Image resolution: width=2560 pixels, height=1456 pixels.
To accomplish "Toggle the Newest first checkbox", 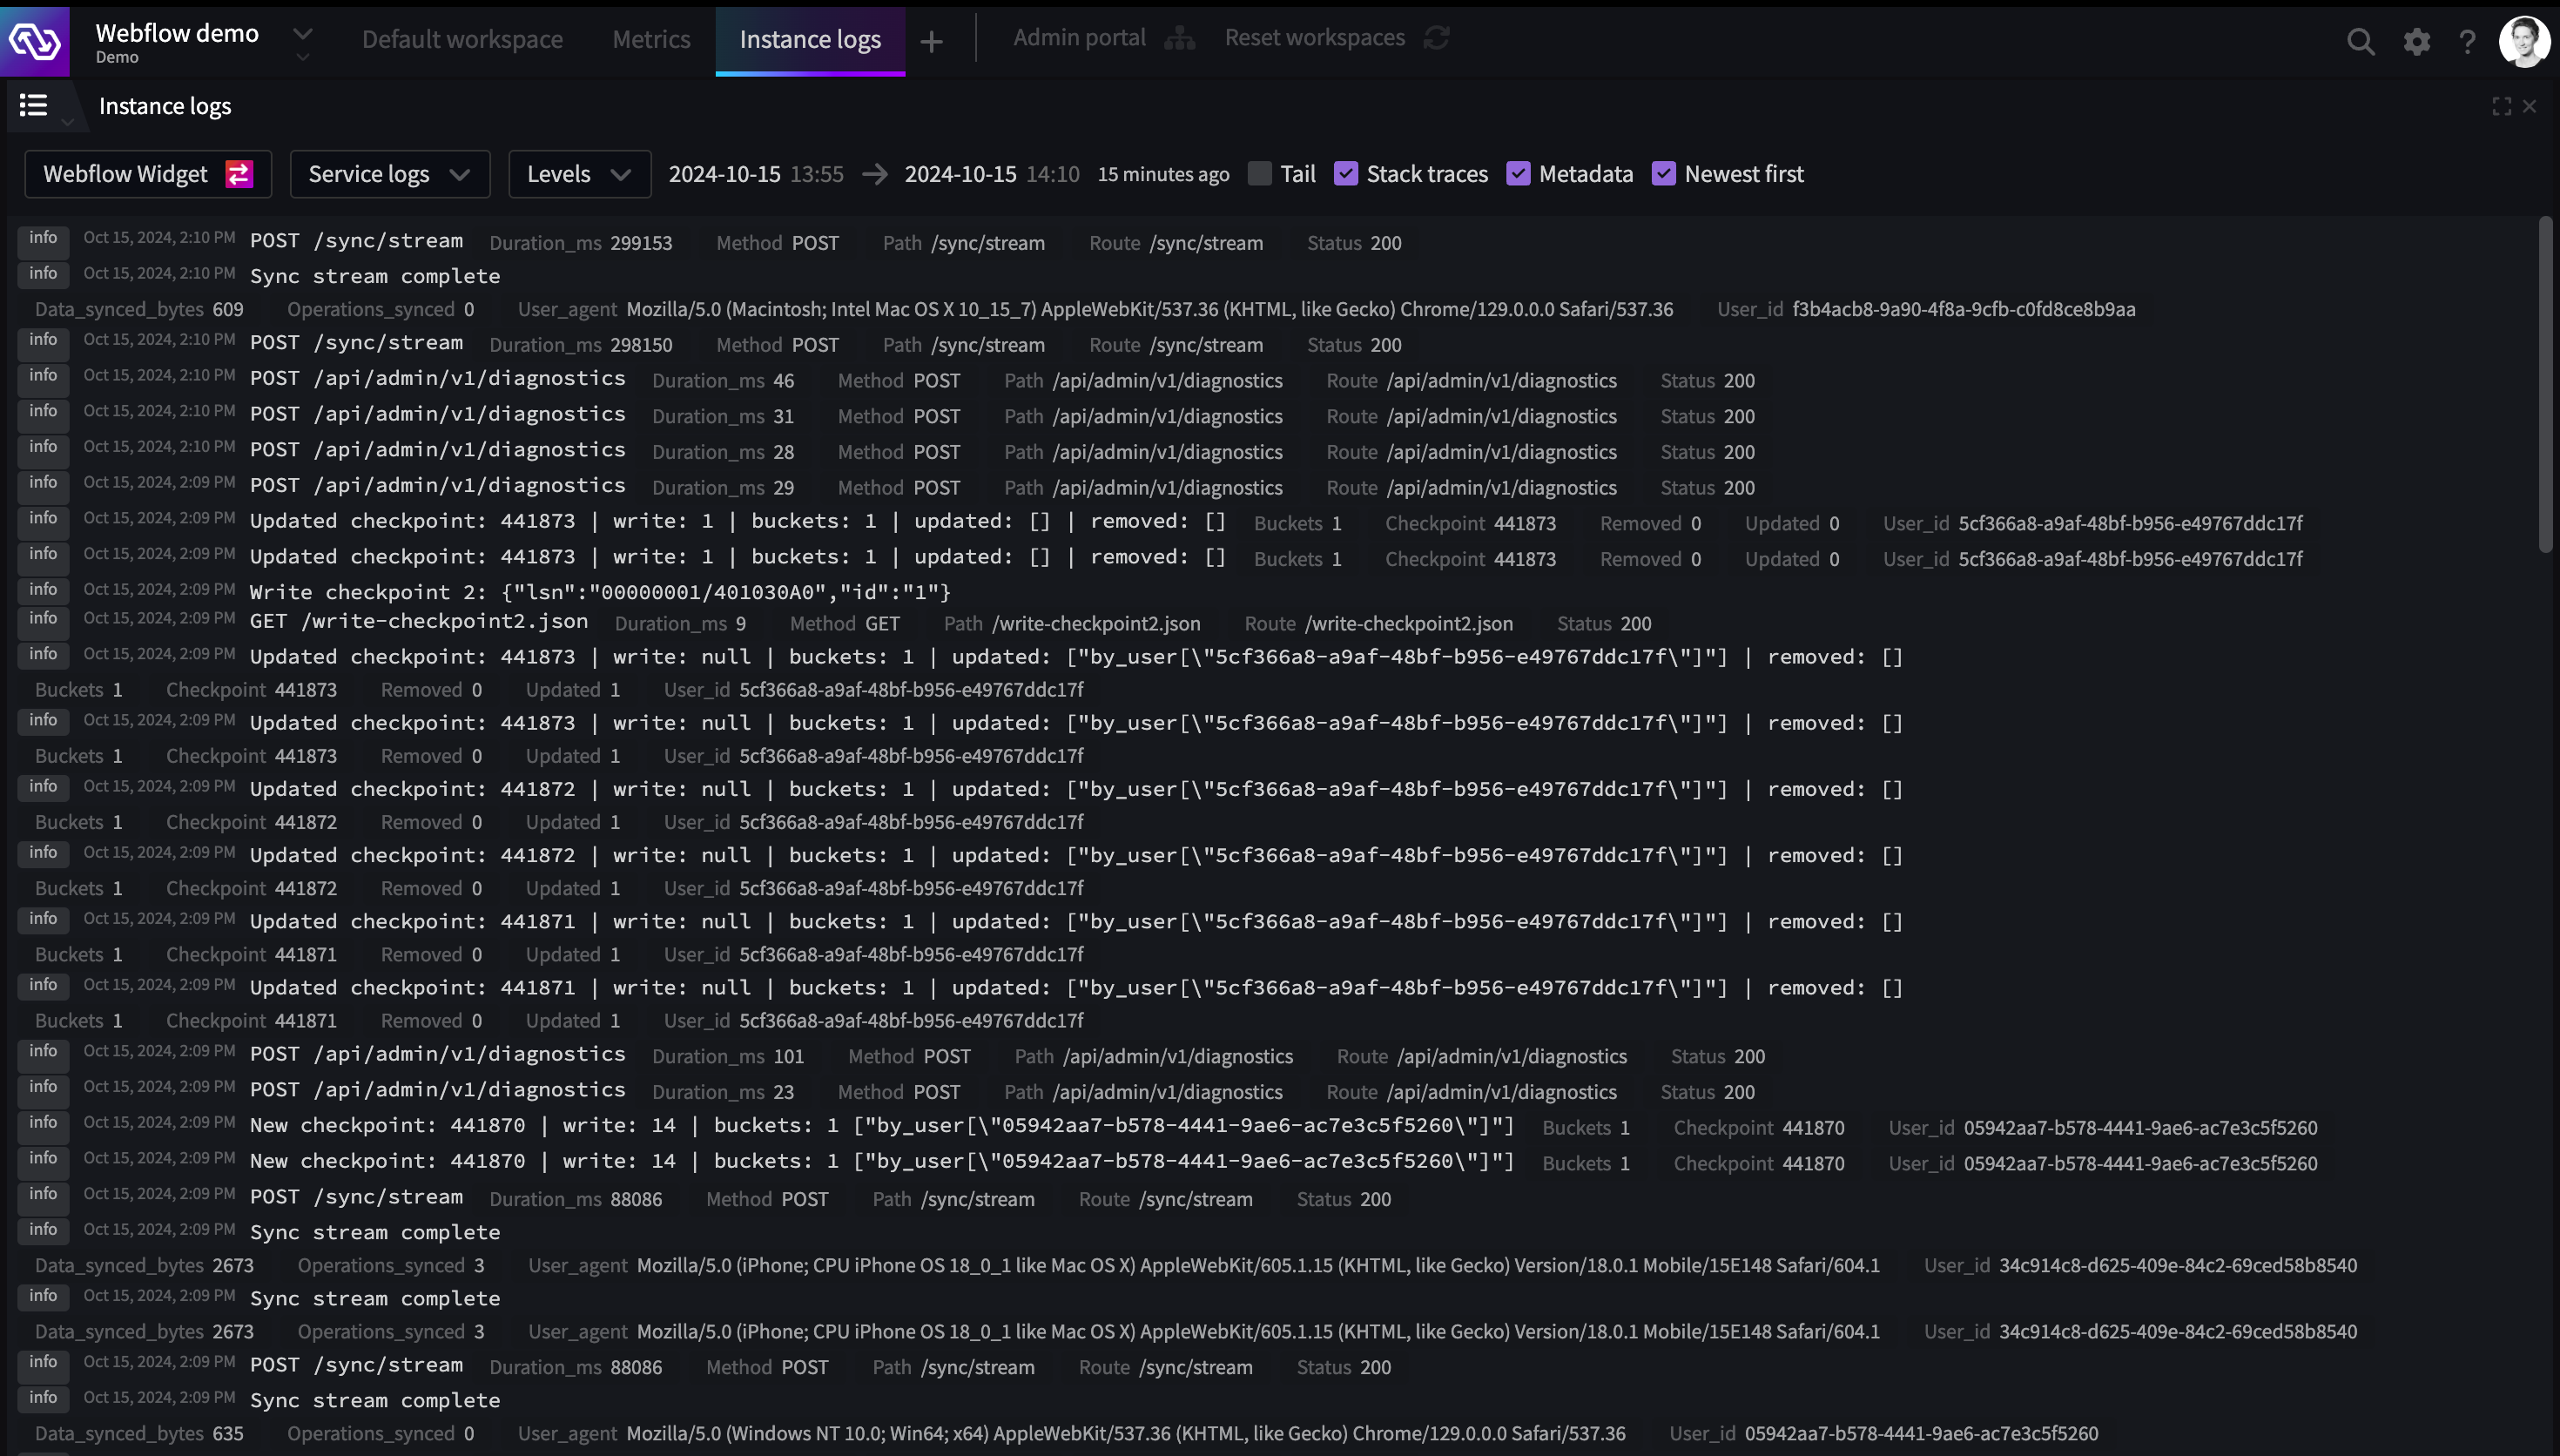I will click(1663, 173).
